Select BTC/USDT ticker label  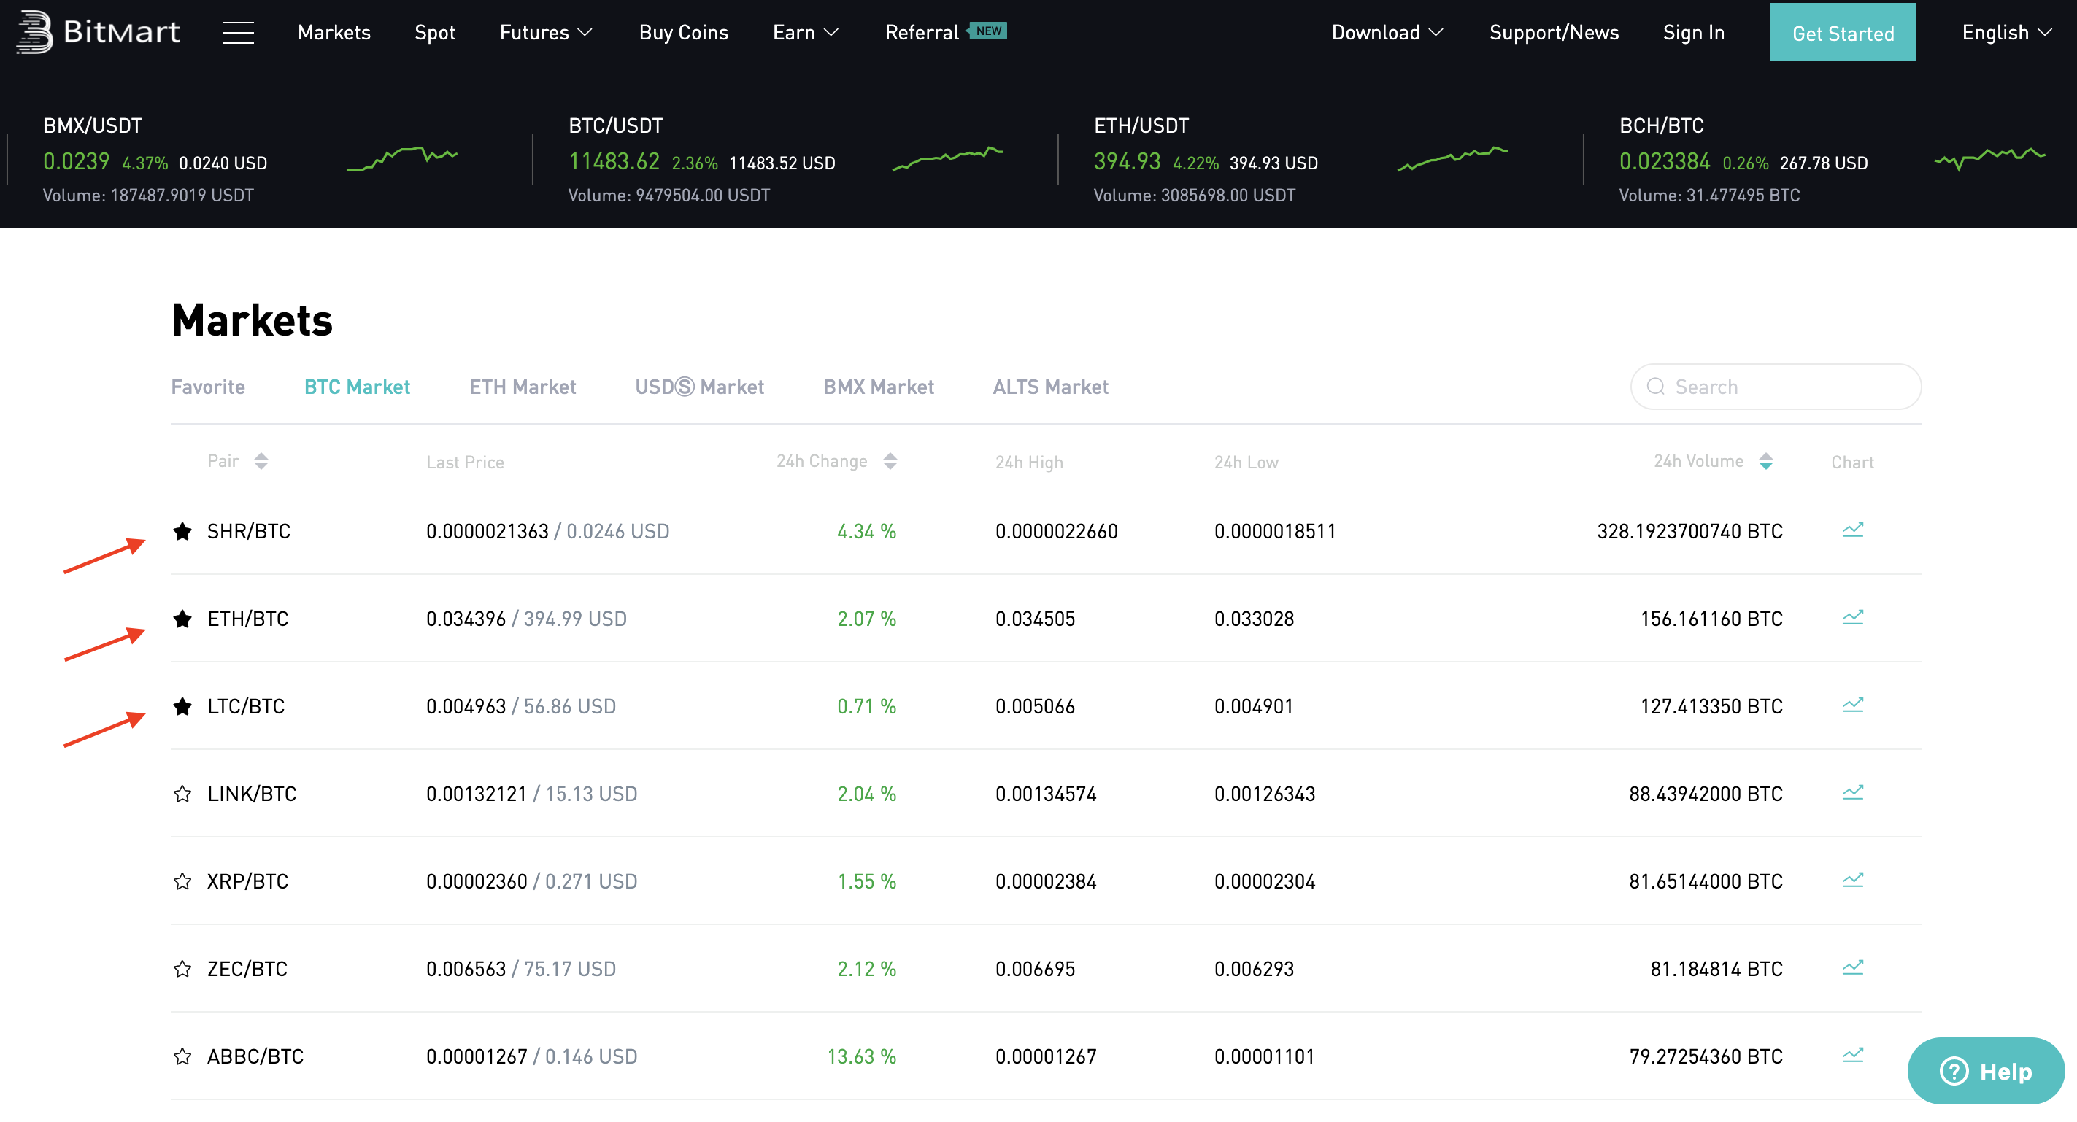[615, 125]
